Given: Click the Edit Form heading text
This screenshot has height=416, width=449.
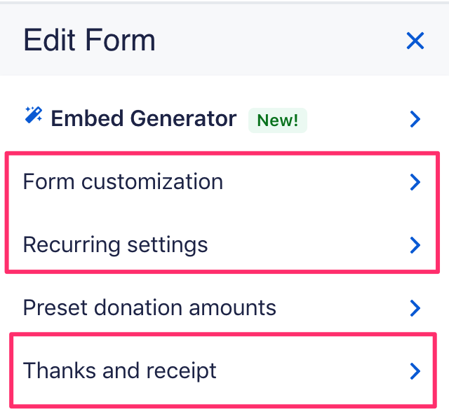Looking at the screenshot, I should [89, 40].
